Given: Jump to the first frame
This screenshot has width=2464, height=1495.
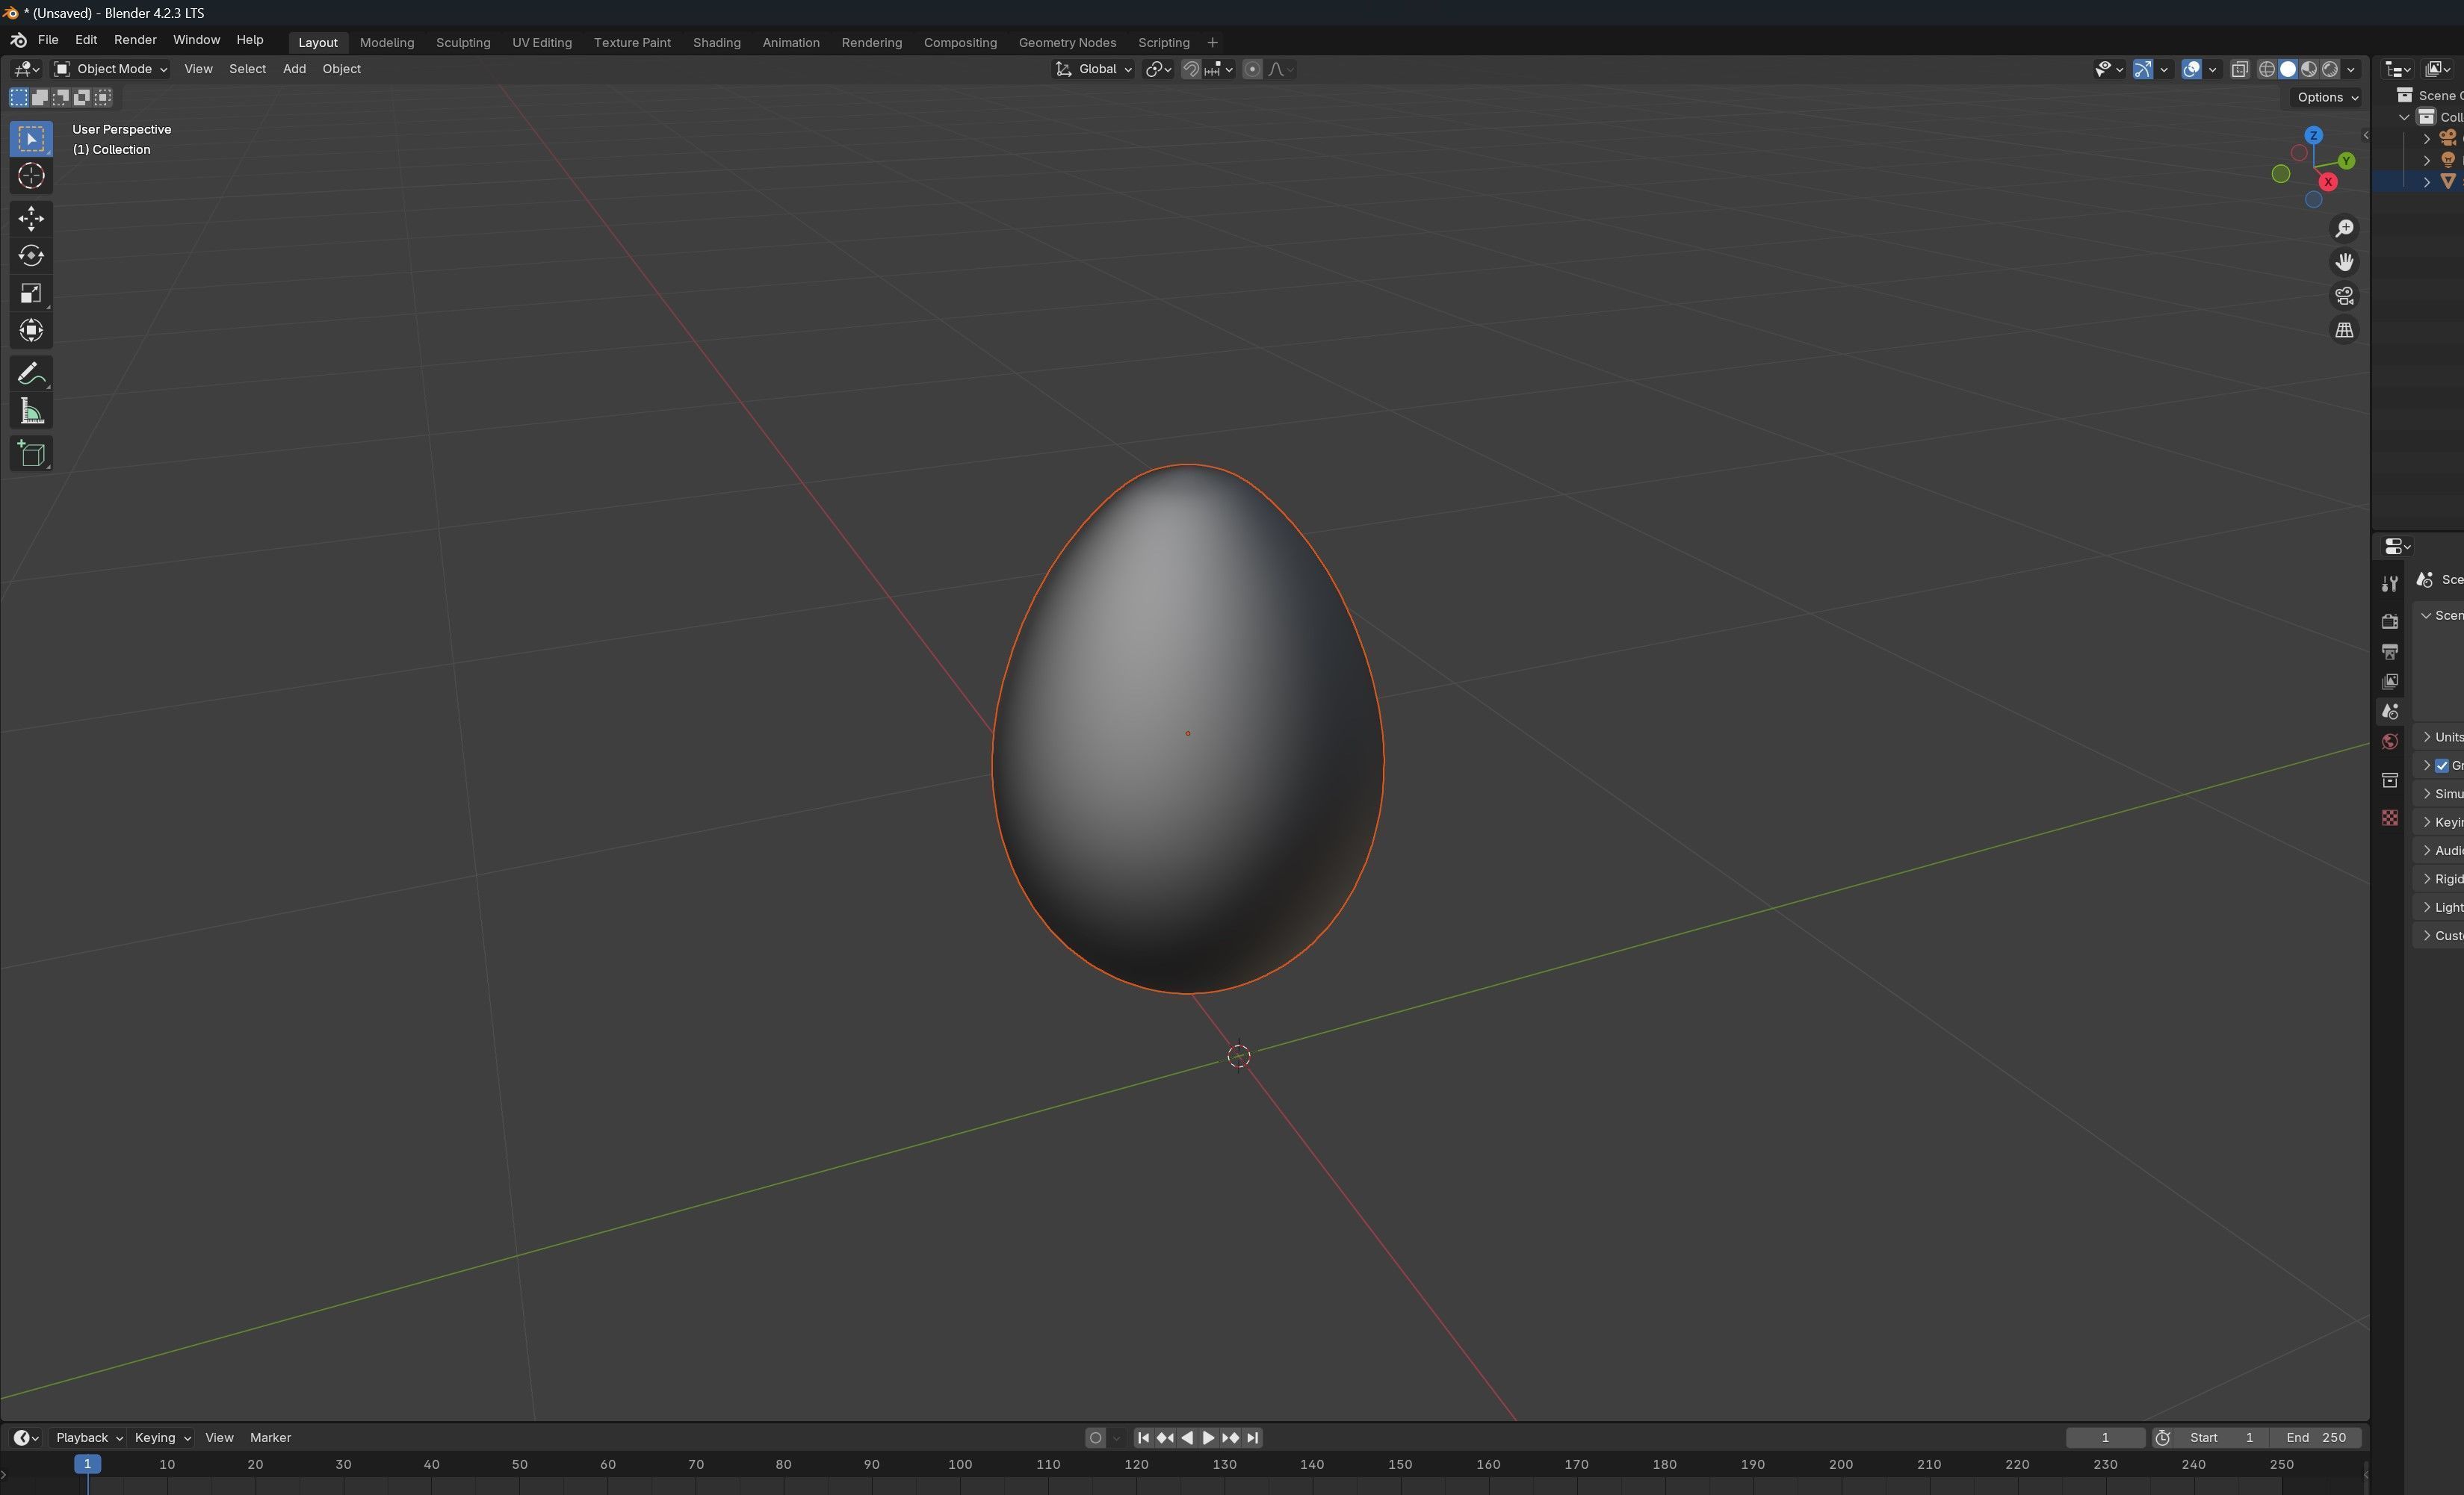Looking at the screenshot, I should pyautogui.click(x=1143, y=1438).
